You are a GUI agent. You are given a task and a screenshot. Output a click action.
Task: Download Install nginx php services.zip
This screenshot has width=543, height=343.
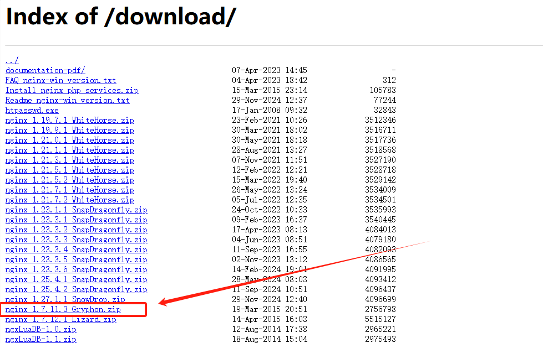(x=72, y=91)
